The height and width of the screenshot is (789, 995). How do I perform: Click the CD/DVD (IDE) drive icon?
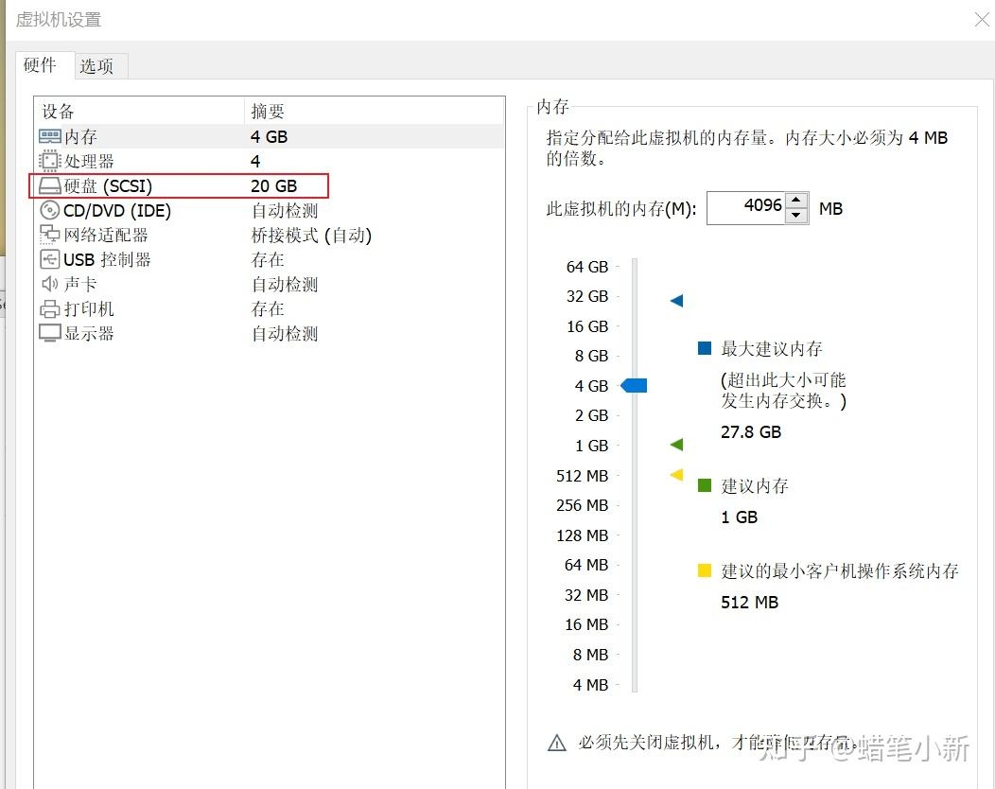click(x=49, y=210)
